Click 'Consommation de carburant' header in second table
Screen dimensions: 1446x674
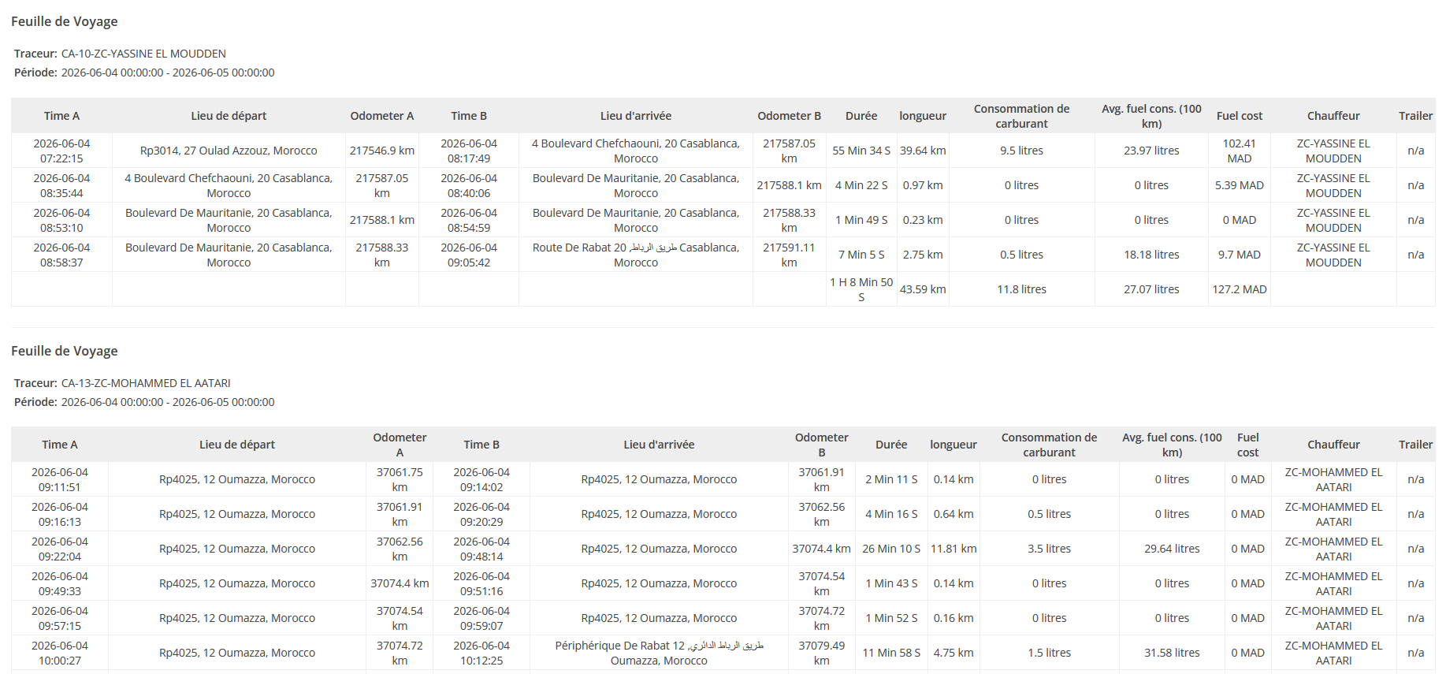click(1049, 445)
